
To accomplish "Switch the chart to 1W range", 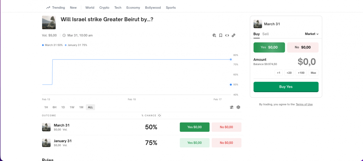I will click(72, 107).
